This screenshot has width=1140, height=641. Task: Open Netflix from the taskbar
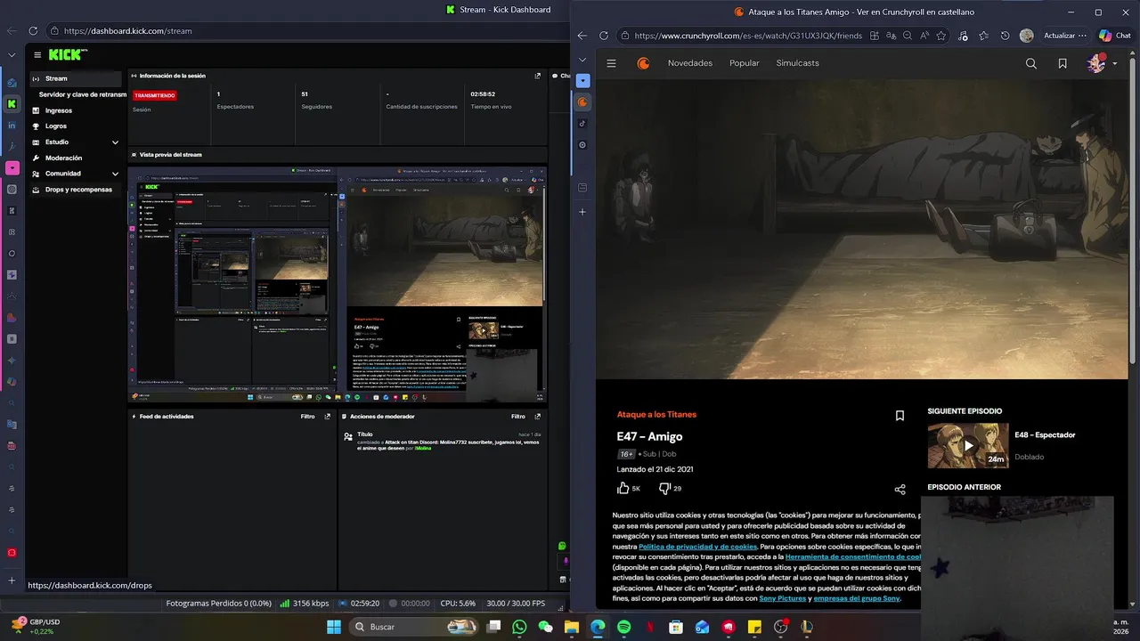[650, 627]
